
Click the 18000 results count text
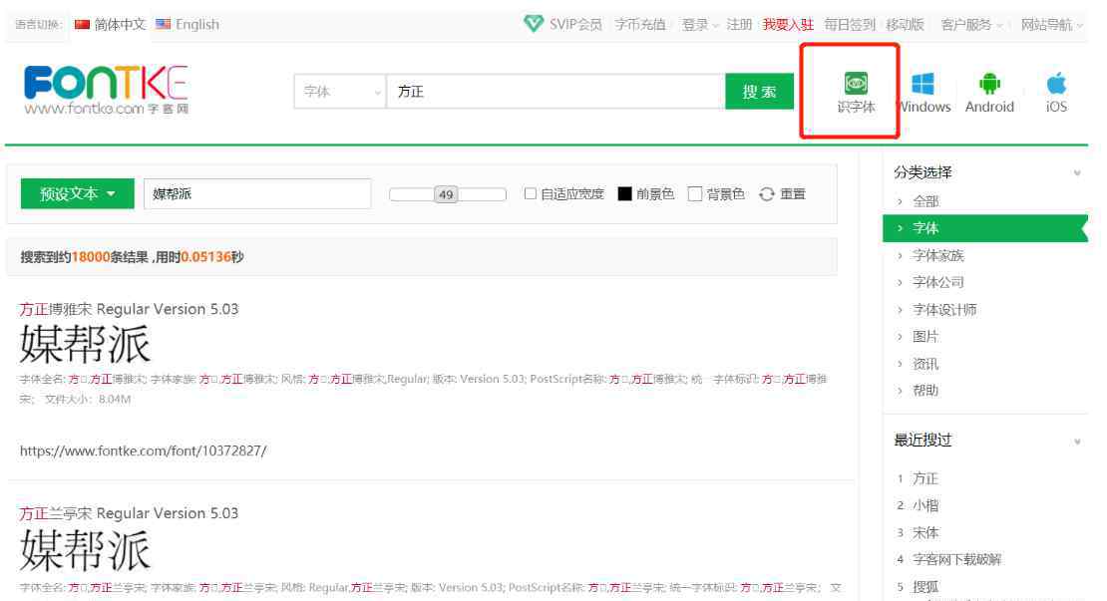[91, 257]
